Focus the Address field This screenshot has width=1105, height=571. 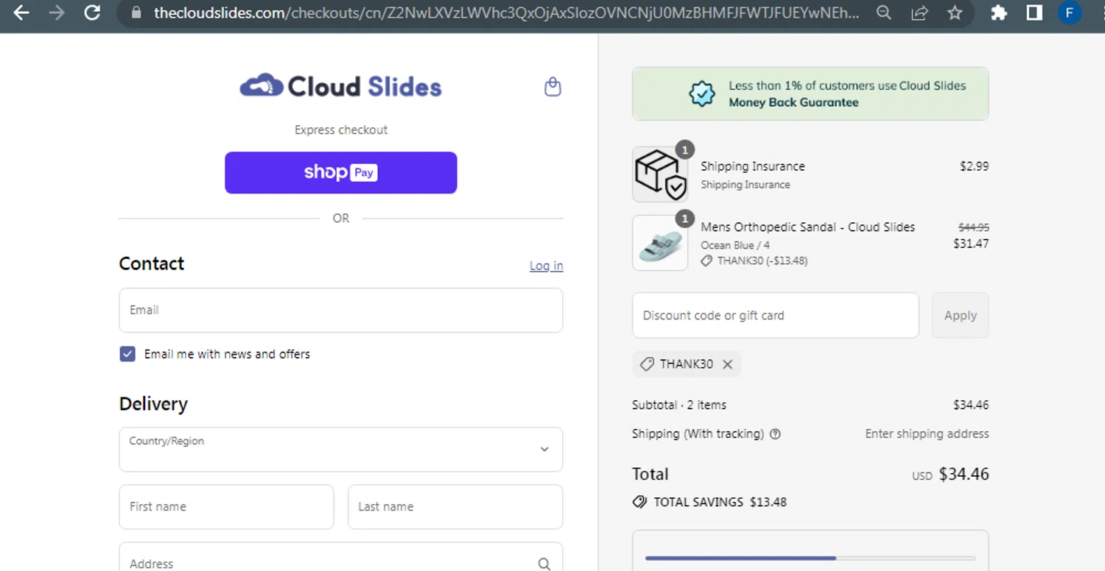[x=341, y=558]
